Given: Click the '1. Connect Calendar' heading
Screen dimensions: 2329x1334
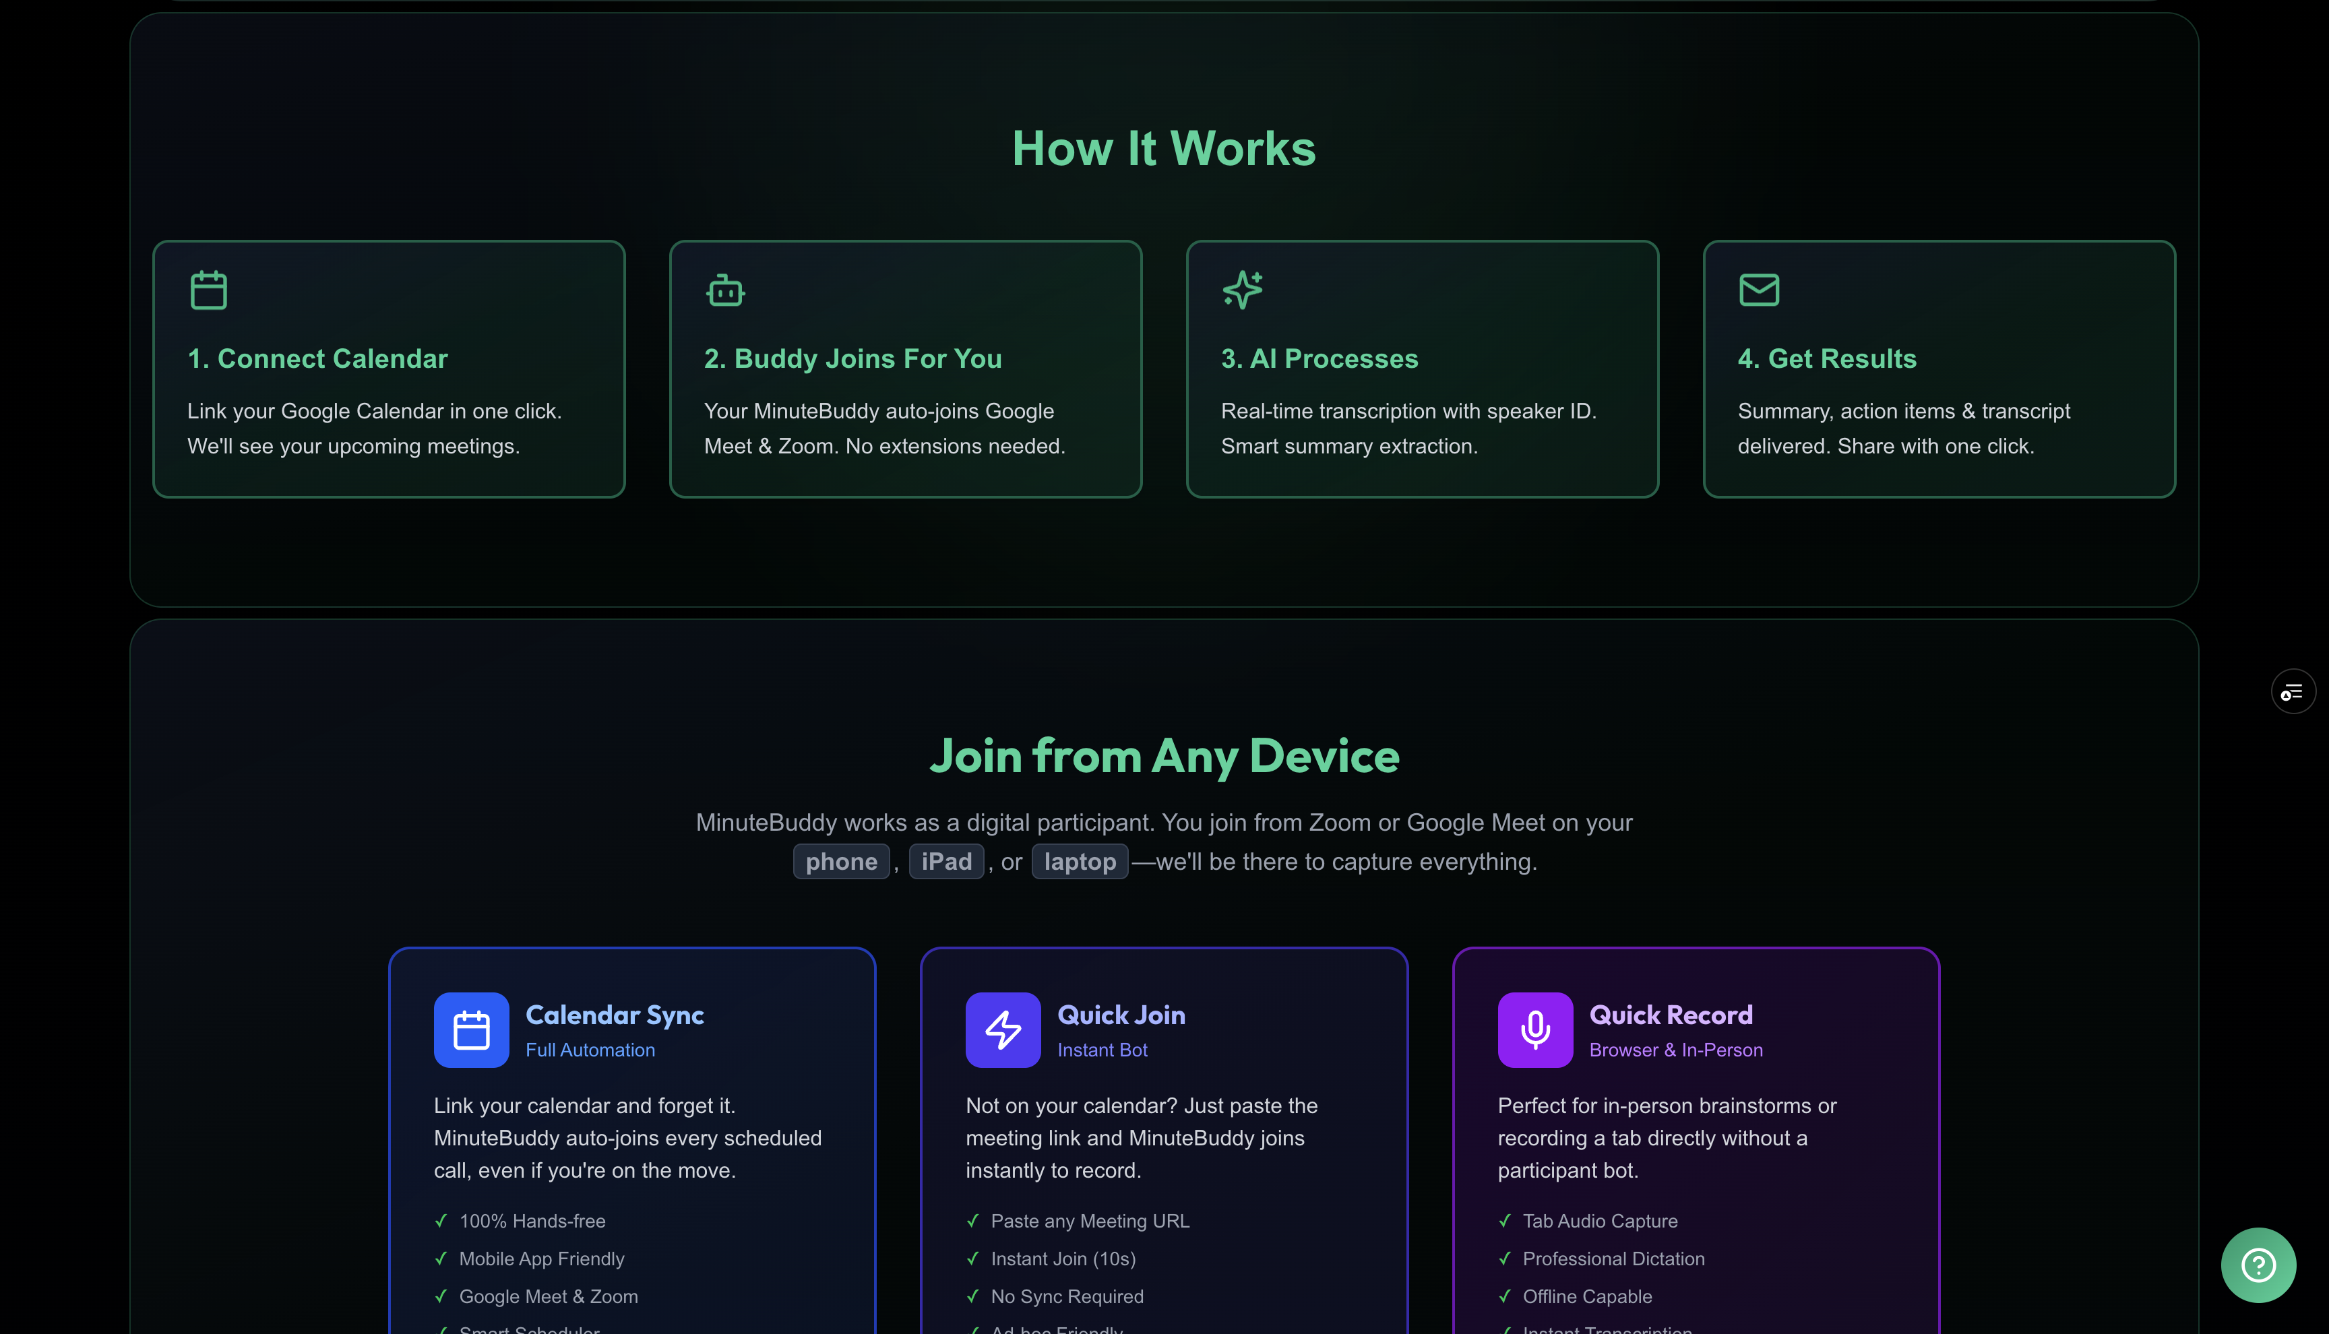Looking at the screenshot, I should [317, 359].
